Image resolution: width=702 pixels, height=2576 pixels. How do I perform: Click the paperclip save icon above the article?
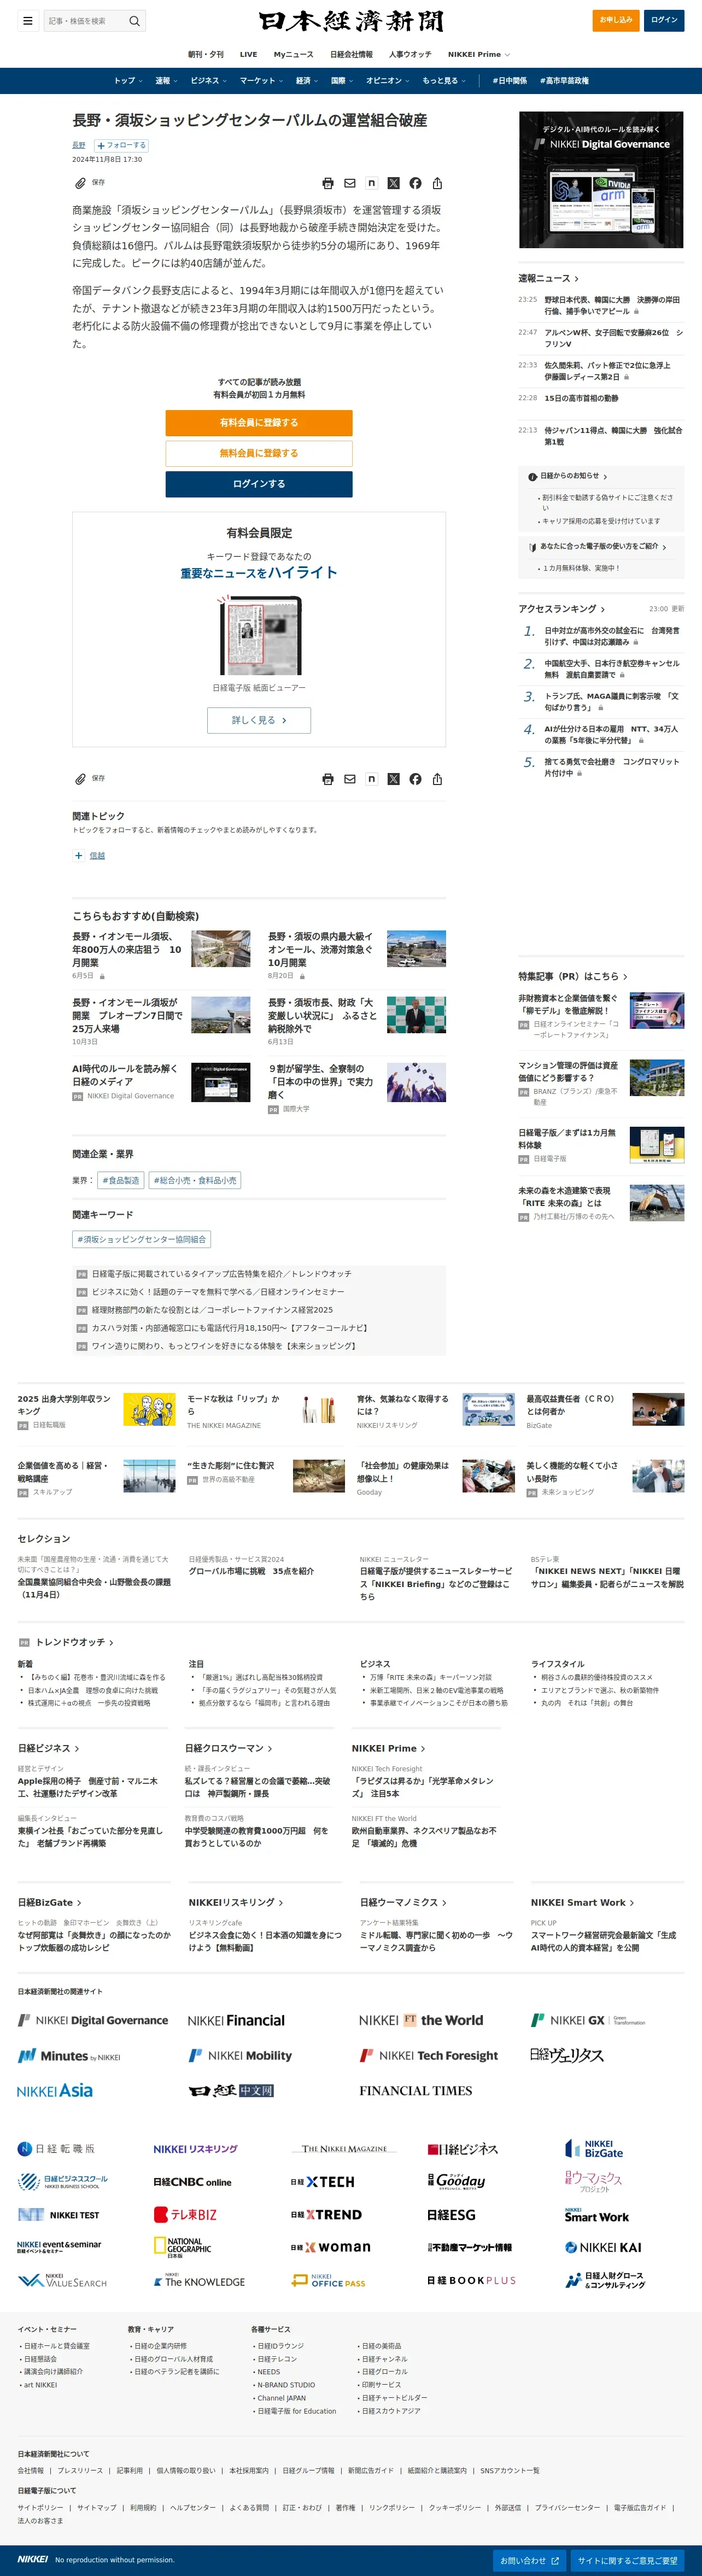coord(80,183)
